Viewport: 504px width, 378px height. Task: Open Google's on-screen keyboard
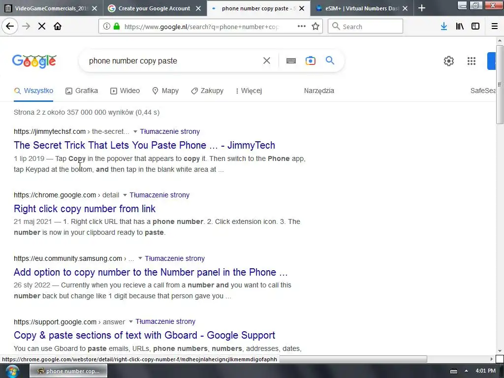[x=291, y=61]
